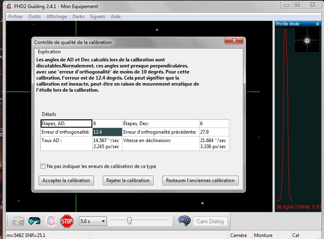324x239 pixels.
Task: Click the Explication text paragraph
Action: pos(118,75)
